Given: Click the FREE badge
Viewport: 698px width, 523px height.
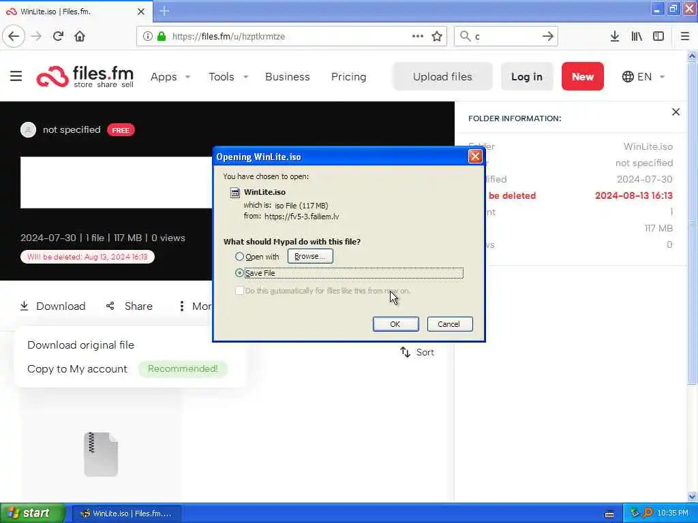Looking at the screenshot, I should point(121,130).
